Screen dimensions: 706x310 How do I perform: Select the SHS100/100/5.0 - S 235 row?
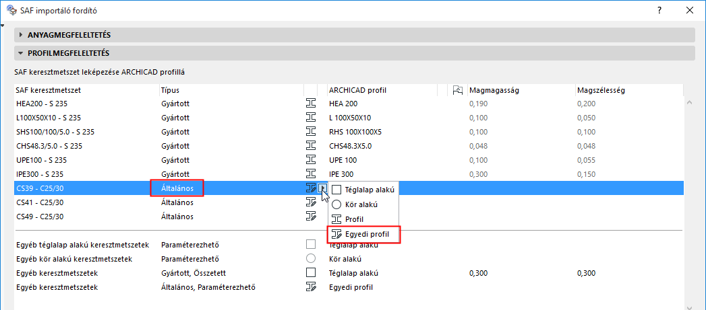coord(349,132)
